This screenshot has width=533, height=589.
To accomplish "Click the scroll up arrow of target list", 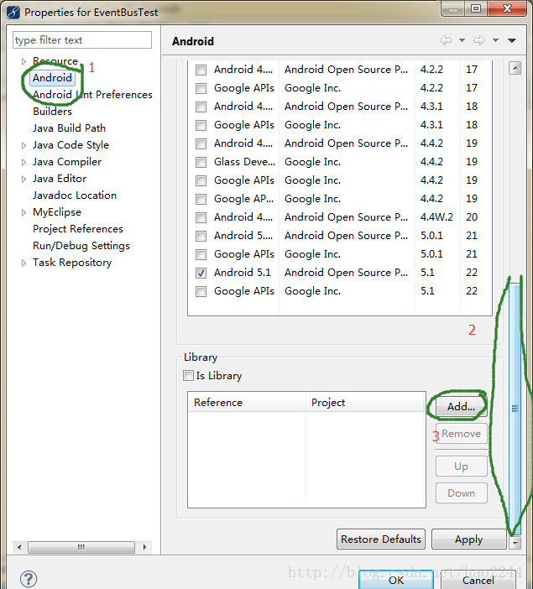I will coord(515,70).
